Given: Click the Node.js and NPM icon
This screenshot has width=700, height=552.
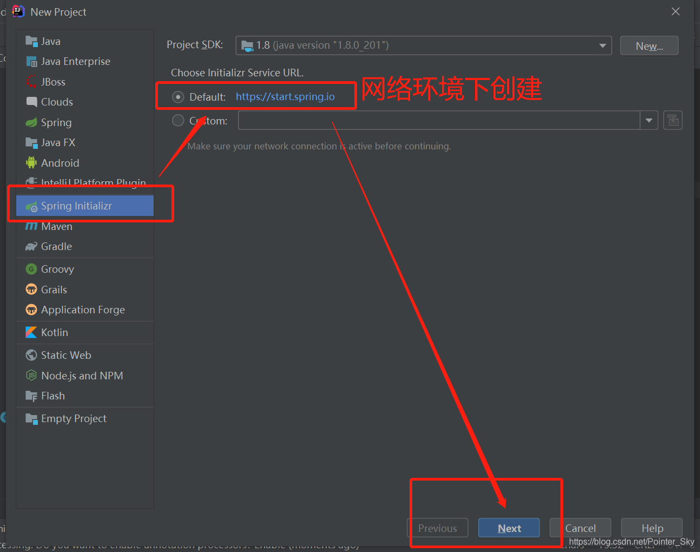Looking at the screenshot, I should (31, 376).
